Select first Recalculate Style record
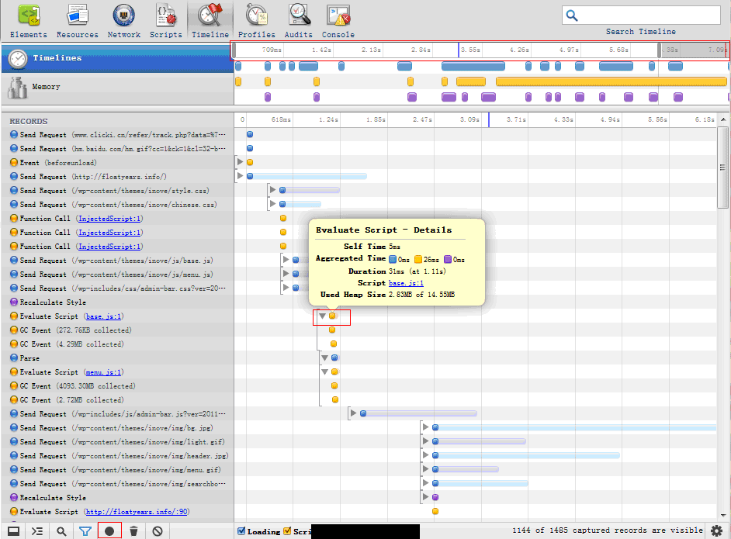 117,302
